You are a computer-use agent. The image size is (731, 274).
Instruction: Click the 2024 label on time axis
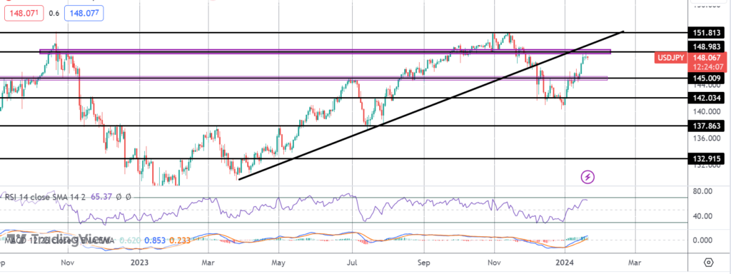pos(565,262)
